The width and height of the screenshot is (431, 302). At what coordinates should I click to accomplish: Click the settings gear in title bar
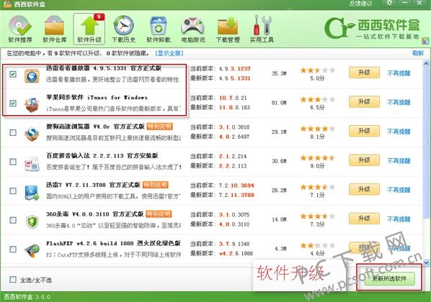pos(389,3)
